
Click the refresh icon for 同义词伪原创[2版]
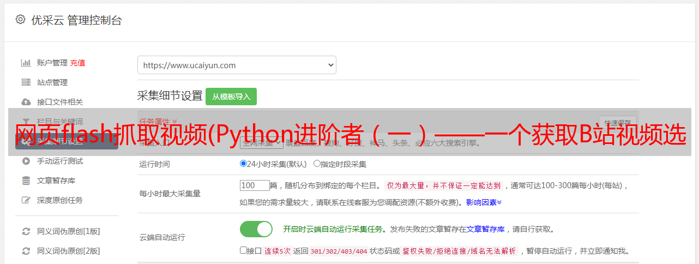[26, 251]
